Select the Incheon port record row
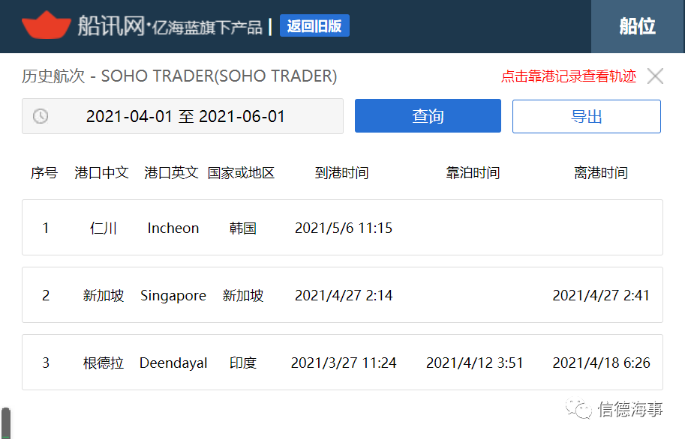Image resolution: width=685 pixels, height=439 pixels. [x=342, y=227]
